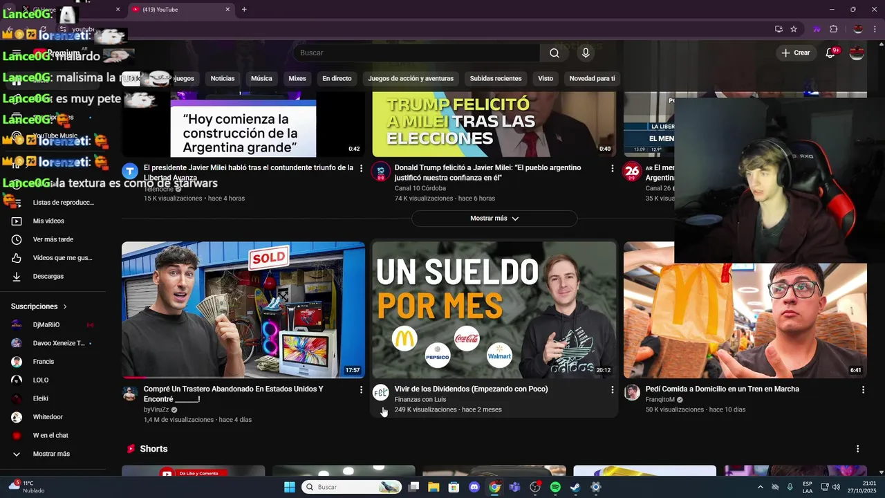Click byViruZz channel avatar
This screenshot has height=498, width=885.
130,393
